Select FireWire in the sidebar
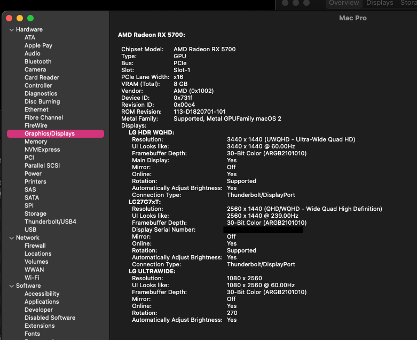Viewport: 417px width, 340px height. click(36, 125)
